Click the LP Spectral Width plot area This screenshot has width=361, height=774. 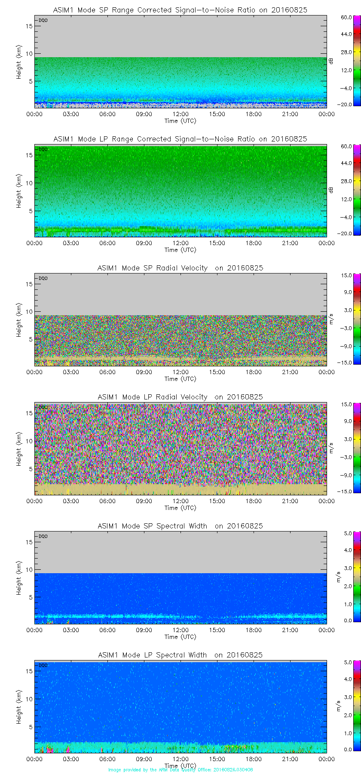180,705
